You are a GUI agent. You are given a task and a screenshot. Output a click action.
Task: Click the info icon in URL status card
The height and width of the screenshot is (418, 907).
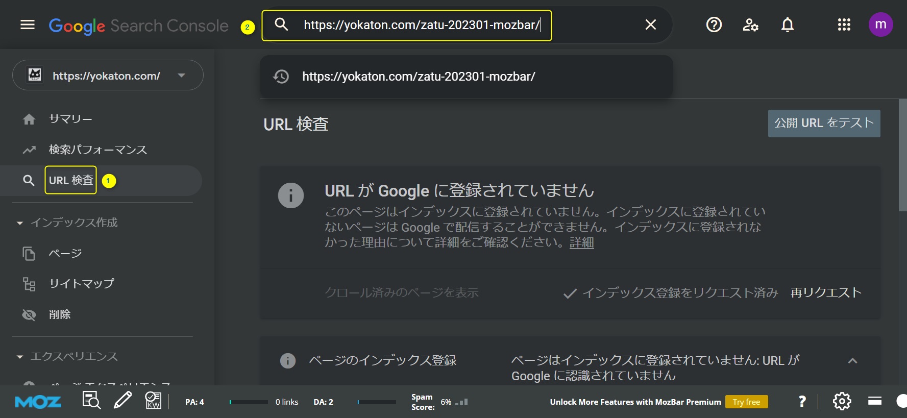[291, 195]
